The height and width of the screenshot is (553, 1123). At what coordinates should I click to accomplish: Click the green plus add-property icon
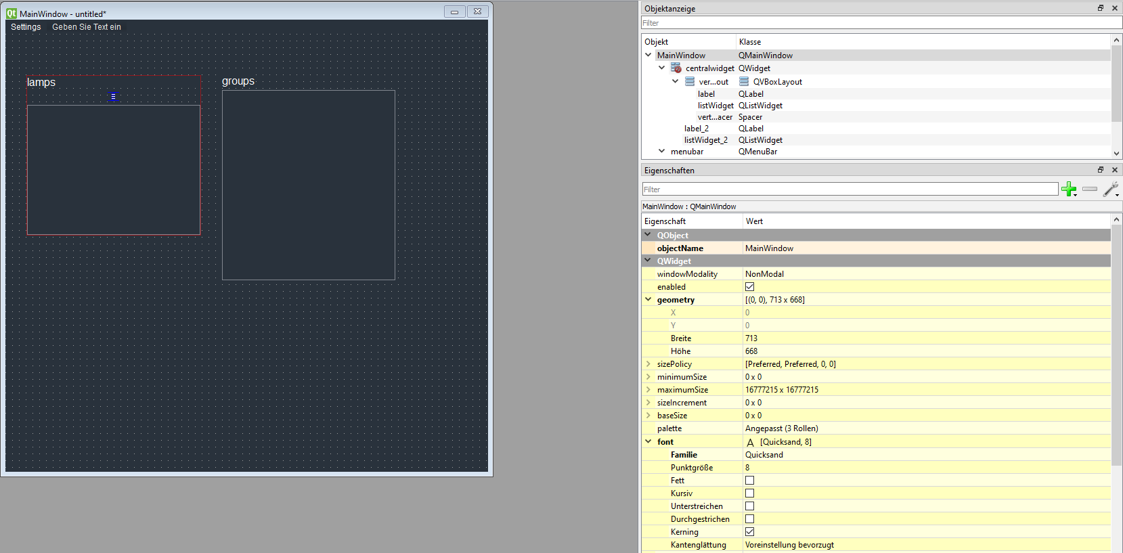pos(1069,189)
